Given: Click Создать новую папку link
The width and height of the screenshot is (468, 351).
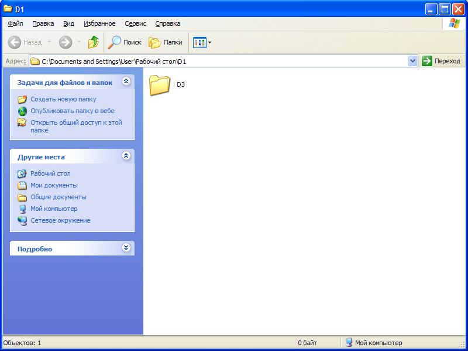Looking at the screenshot, I should (x=63, y=99).
